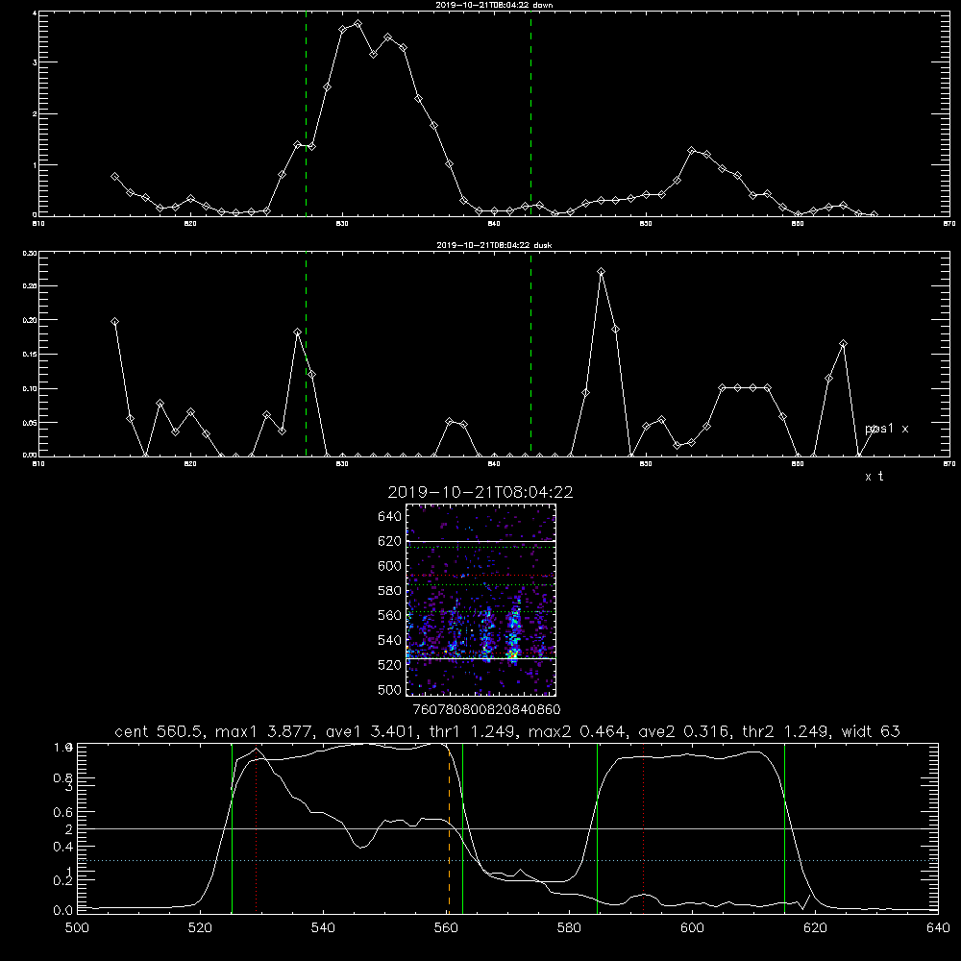Click the "620" x-axis label of bottom plot
This screenshot has width=961, height=961.
tap(815, 928)
